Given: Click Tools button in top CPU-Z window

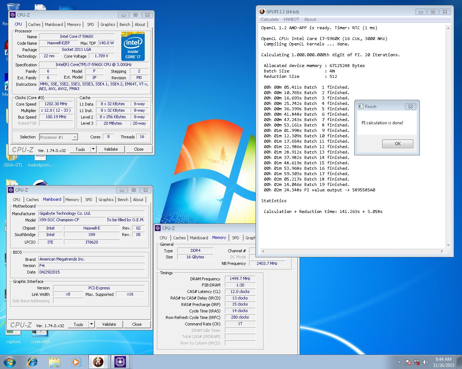Looking at the screenshot, I should pyautogui.click(x=80, y=149).
